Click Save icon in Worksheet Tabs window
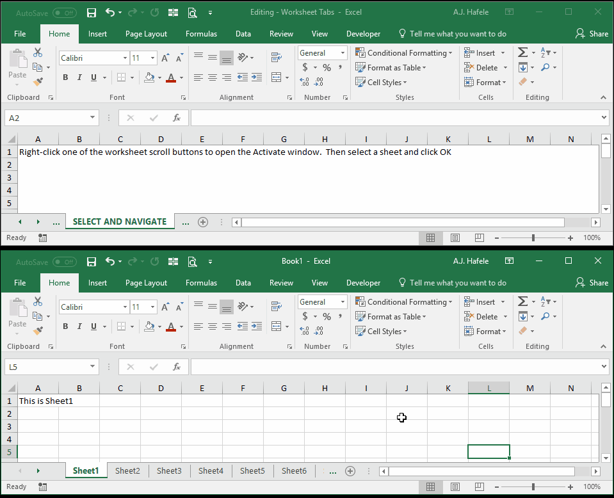The image size is (614, 498). pyautogui.click(x=92, y=13)
